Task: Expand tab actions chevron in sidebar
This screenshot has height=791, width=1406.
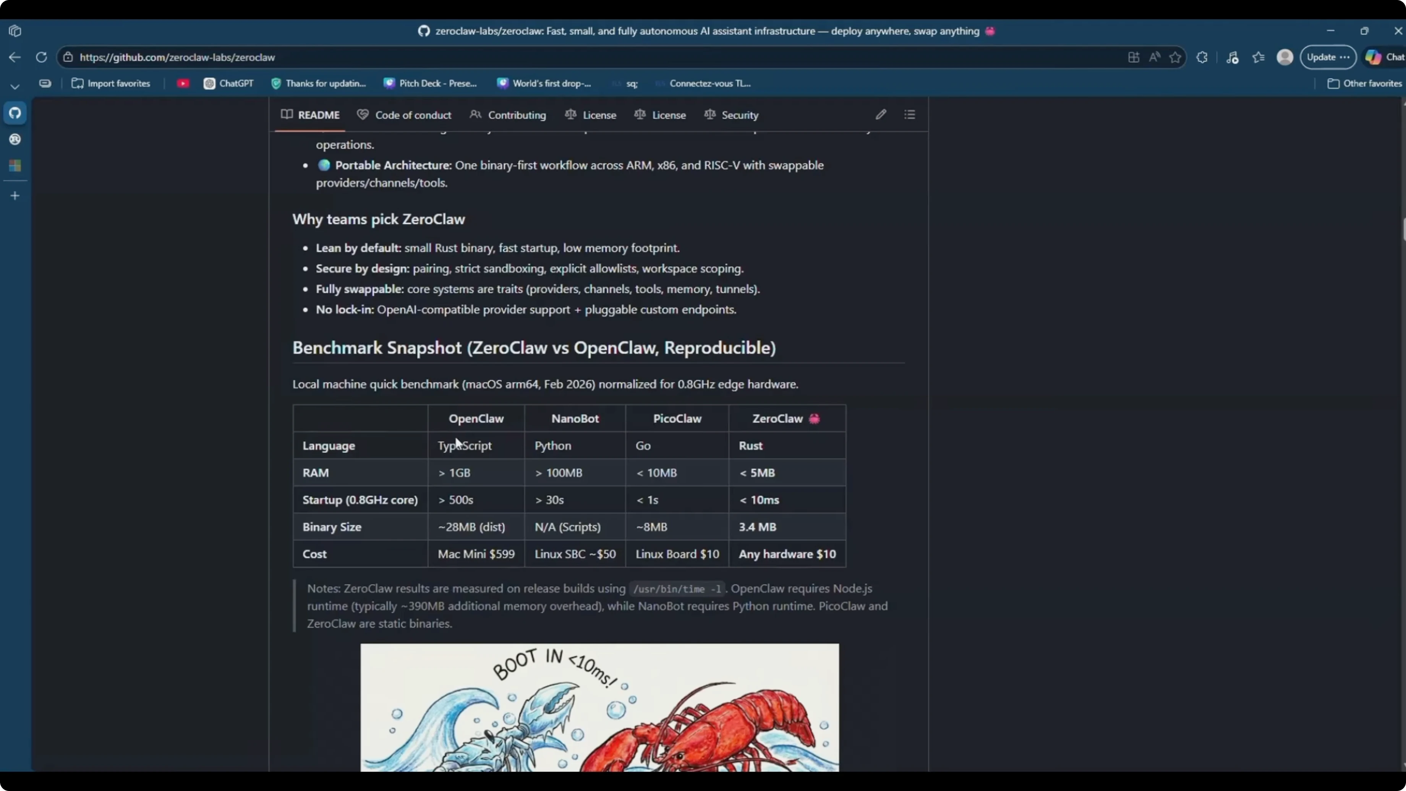Action: tap(15, 86)
